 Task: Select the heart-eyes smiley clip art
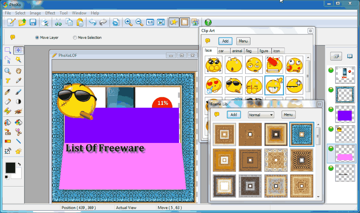(213, 85)
